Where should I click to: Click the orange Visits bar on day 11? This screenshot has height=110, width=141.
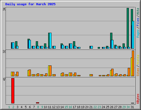[x=50, y=71]
